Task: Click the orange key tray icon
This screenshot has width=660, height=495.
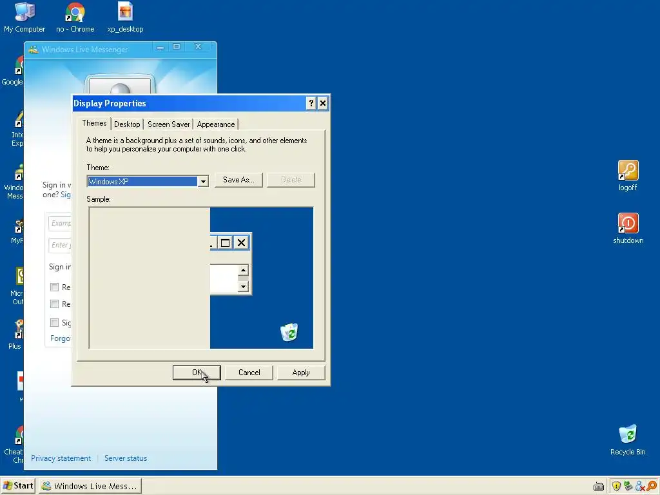Action: pos(652,486)
